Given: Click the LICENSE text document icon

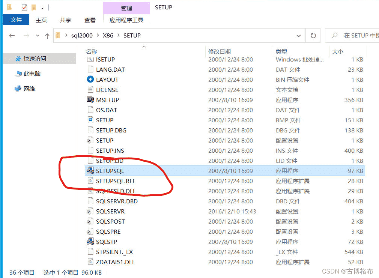Looking at the screenshot, I should [x=90, y=90].
